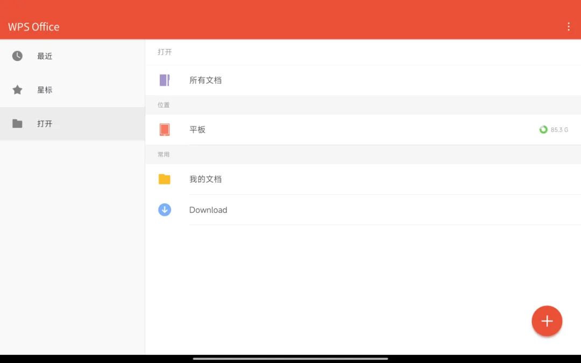This screenshot has height=363, width=581.
Task: Switch to the 星标 tab
Action: pyautogui.click(x=72, y=90)
